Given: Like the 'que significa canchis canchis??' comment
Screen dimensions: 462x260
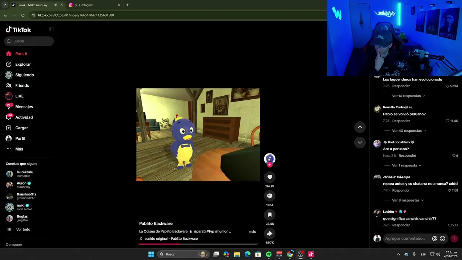Looking at the screenshot, I should point(450,225).
